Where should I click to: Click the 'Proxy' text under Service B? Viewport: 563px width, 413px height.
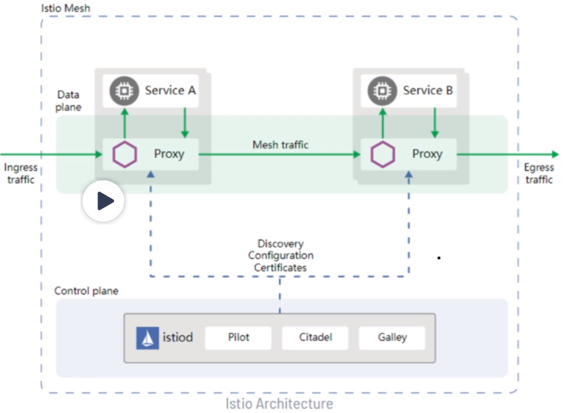point(428,154)
